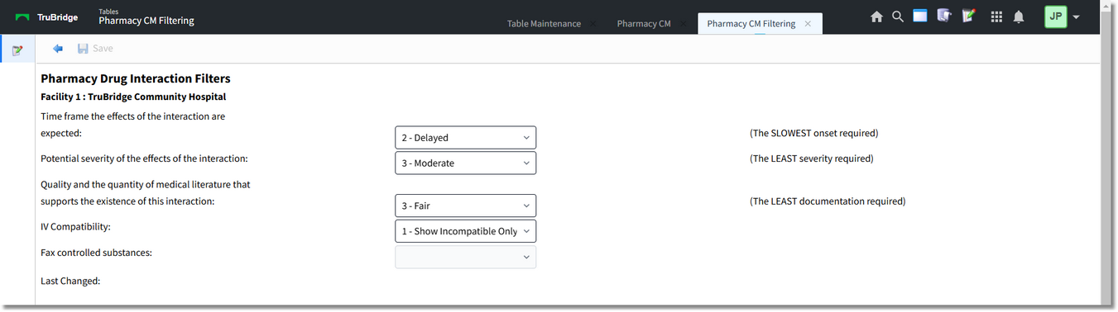Switch to the Table Maintenance tab
The width and height of the screenshot is (1118, 312).
544,24
